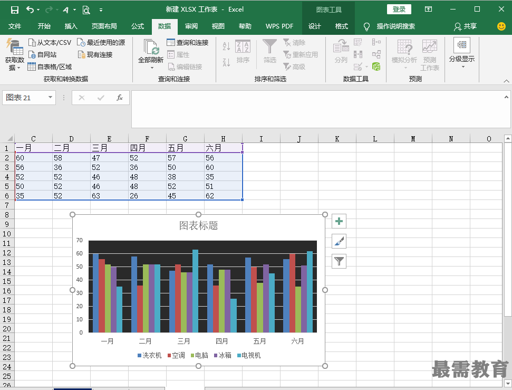
Task: Click the Relationships icon in Data Tools
Action: [376, 54]
